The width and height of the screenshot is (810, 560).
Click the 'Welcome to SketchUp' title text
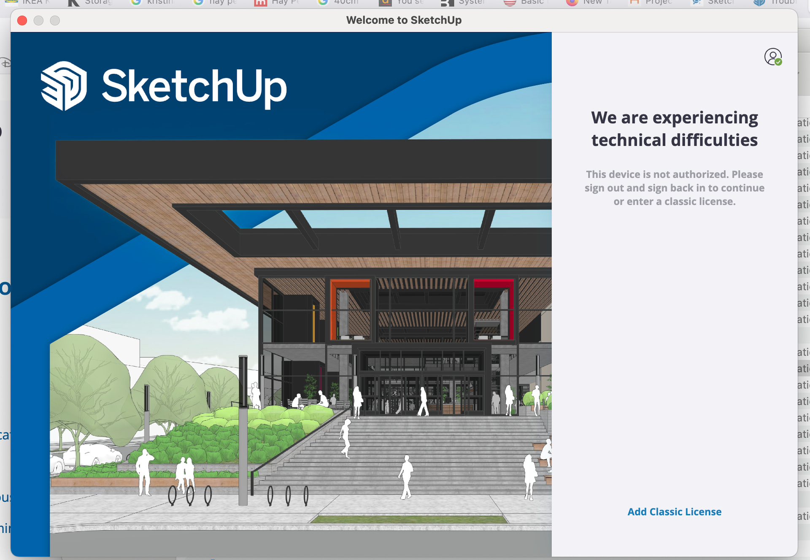(404, 20)
